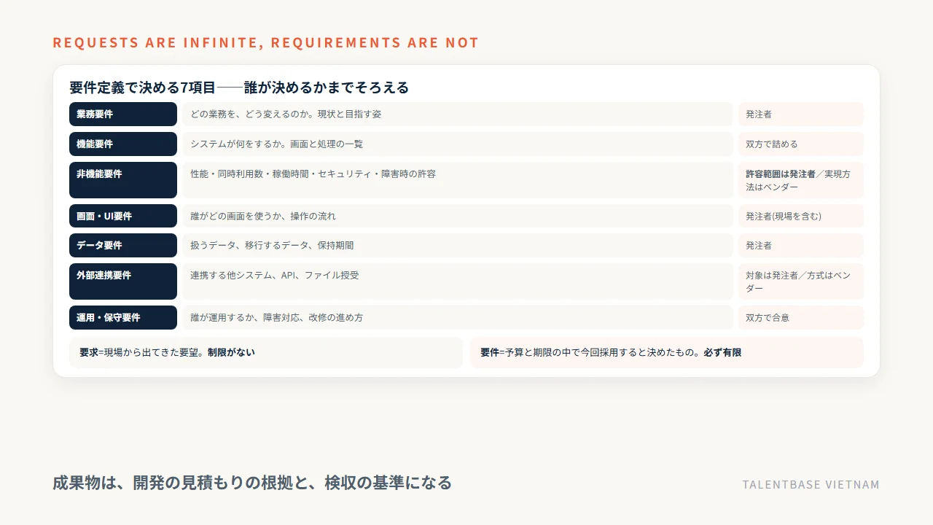Click the '双方で詰める' cell
The height and width of the screenshot is (525, 933).
[801, 144]
